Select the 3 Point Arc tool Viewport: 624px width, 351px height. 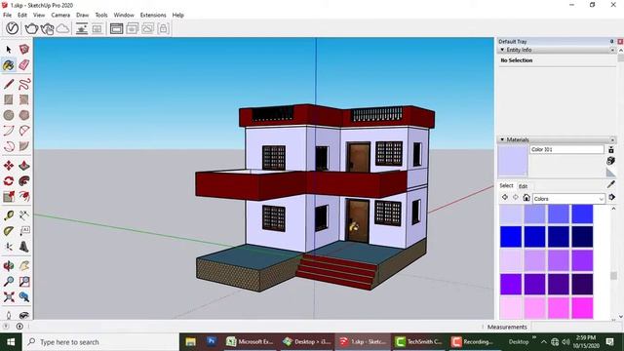pos(9,146)
